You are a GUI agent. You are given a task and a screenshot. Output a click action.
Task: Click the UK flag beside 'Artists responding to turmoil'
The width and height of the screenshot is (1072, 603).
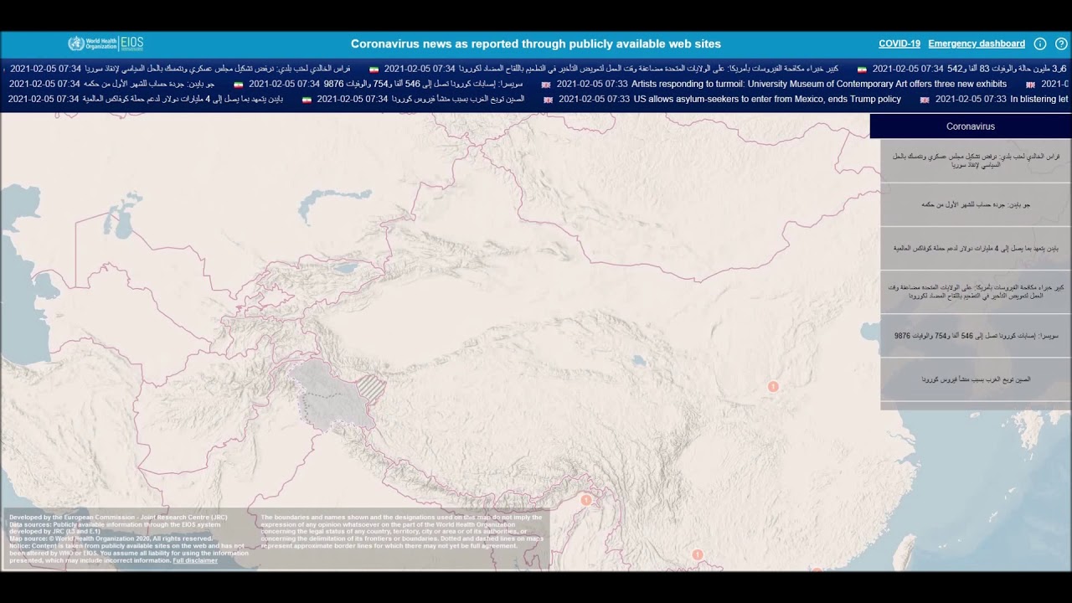pyautogui.click(x=546, y=85)
